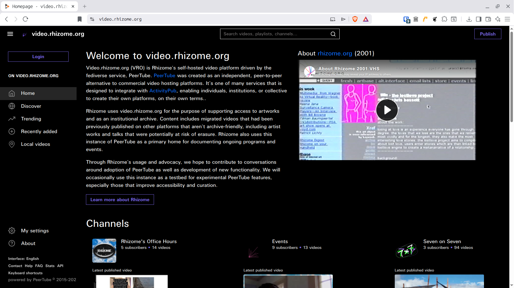
Task: Click the Seven on Seven channel avatar
Action: coord(407,251)
